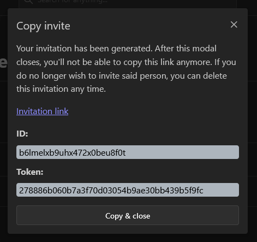Click the phrase 'this invitation any time'
Screen dimensions: 257x242
pos(61,89)
